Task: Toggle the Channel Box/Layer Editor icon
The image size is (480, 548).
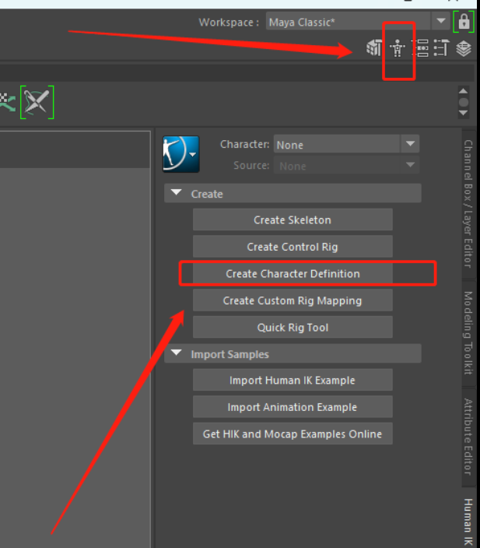Action: tap(464, 48)
